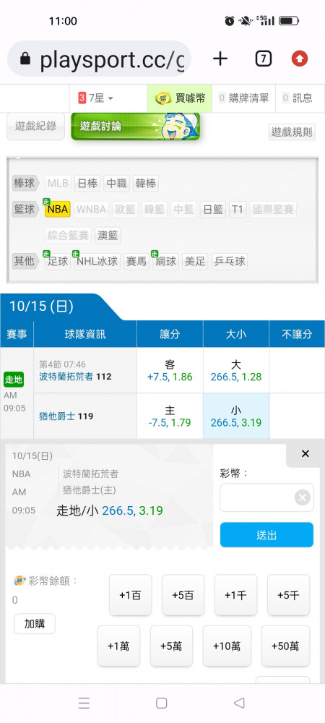Open the 波特蘭拓荒者 team link
This screenshot has height=723, width=325.
[x=66, y=377]
